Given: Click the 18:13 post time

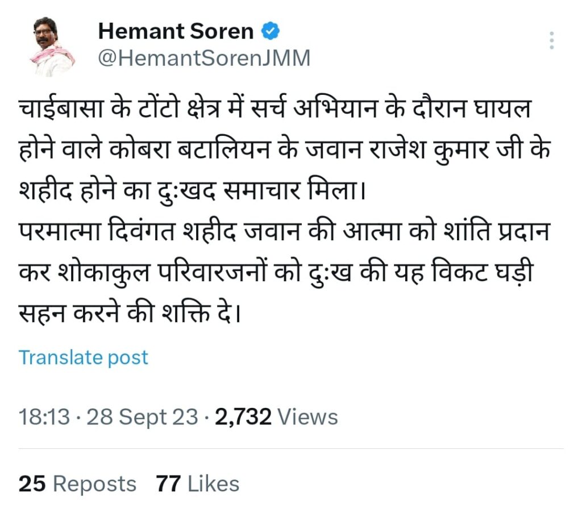Looking at the screenshot, I should point(44,418).
